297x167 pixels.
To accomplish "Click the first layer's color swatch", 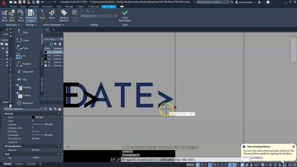I will tap(45, 52).
